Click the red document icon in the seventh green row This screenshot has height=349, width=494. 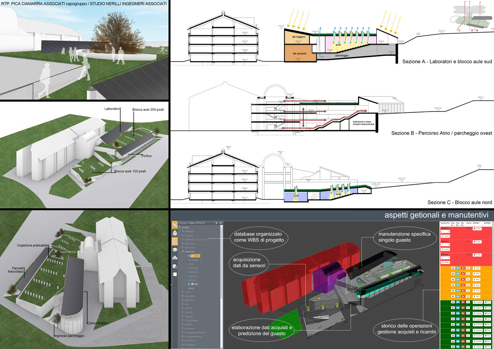pos(463,336)
